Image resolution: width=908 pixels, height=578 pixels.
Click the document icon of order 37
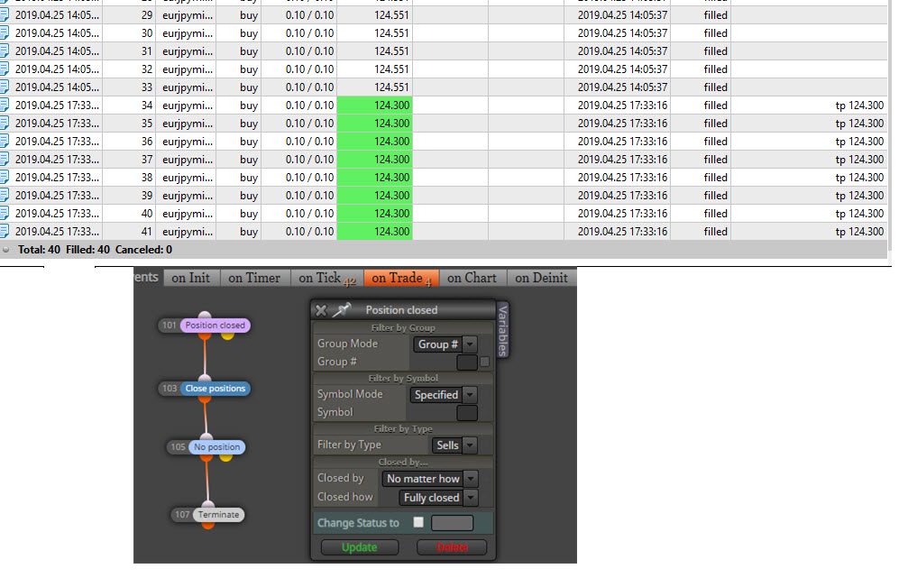point(4,159)
